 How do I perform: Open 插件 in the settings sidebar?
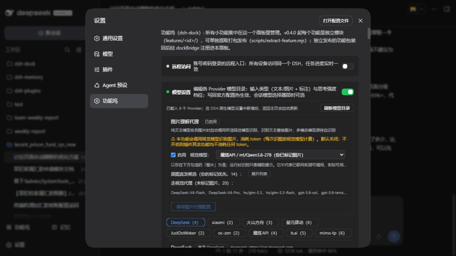pyautogui.click(x=119, y=70)
